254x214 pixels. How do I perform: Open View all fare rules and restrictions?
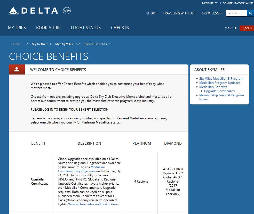click(x=93, y=204)
